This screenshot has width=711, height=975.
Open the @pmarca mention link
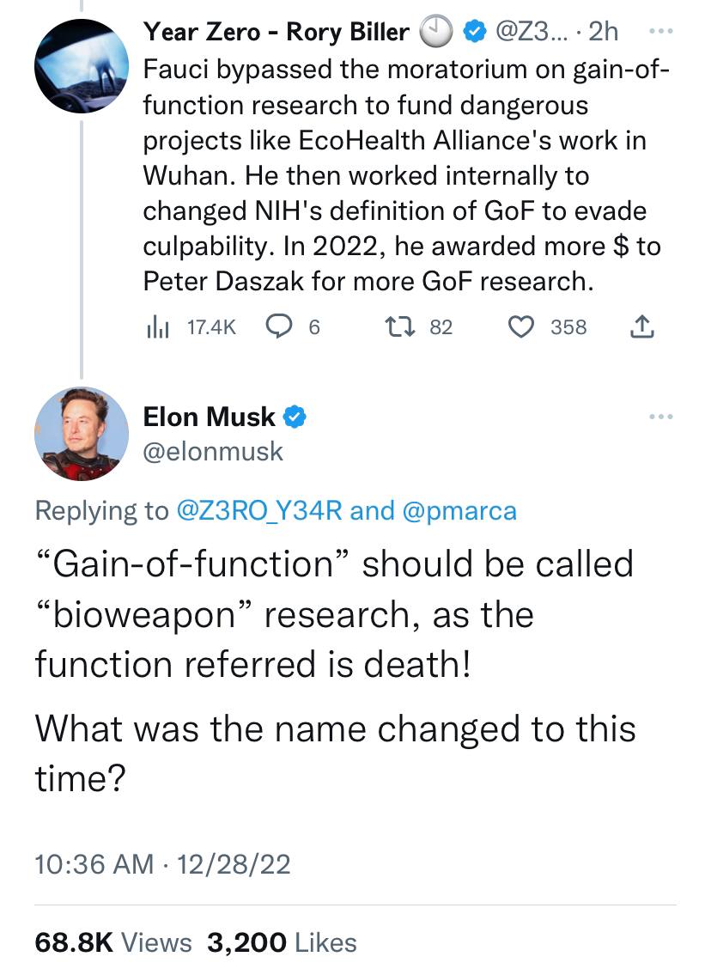pos(459,511)
